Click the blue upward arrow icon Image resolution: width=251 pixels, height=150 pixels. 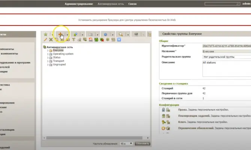[x=119, y=40]
